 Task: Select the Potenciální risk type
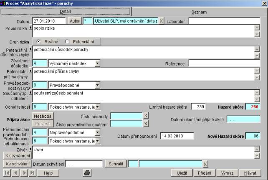click(x=67, y=42)
